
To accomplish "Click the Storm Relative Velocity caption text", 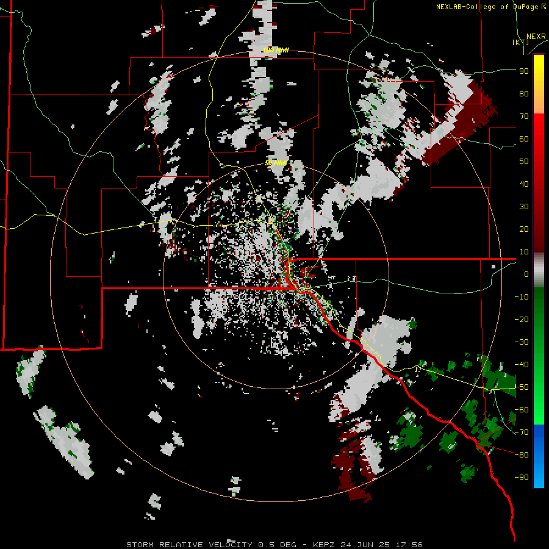I will [274, 545].
